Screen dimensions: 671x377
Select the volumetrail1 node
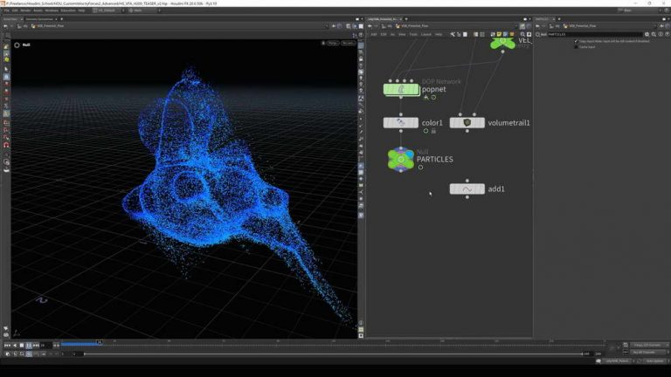coord(467,123)
